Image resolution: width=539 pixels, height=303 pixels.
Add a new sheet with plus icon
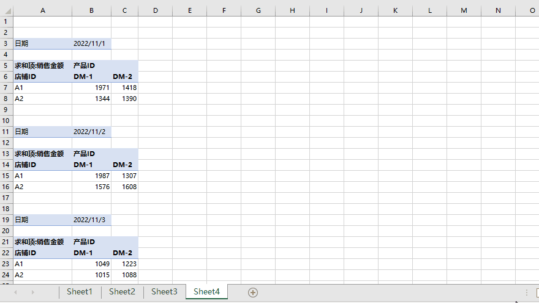click(252, 293)
